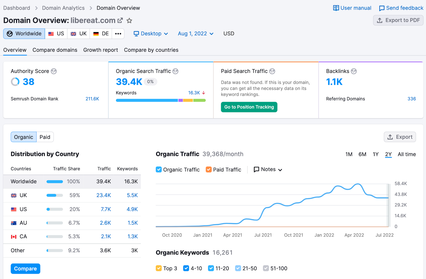Select the 1M chart time range

(349, 154)
